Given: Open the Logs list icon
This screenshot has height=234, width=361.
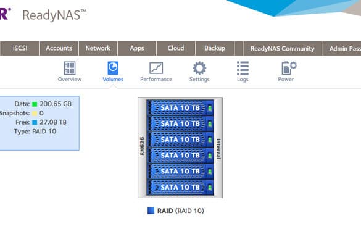Looking at the screenshot, I should 243,68.
